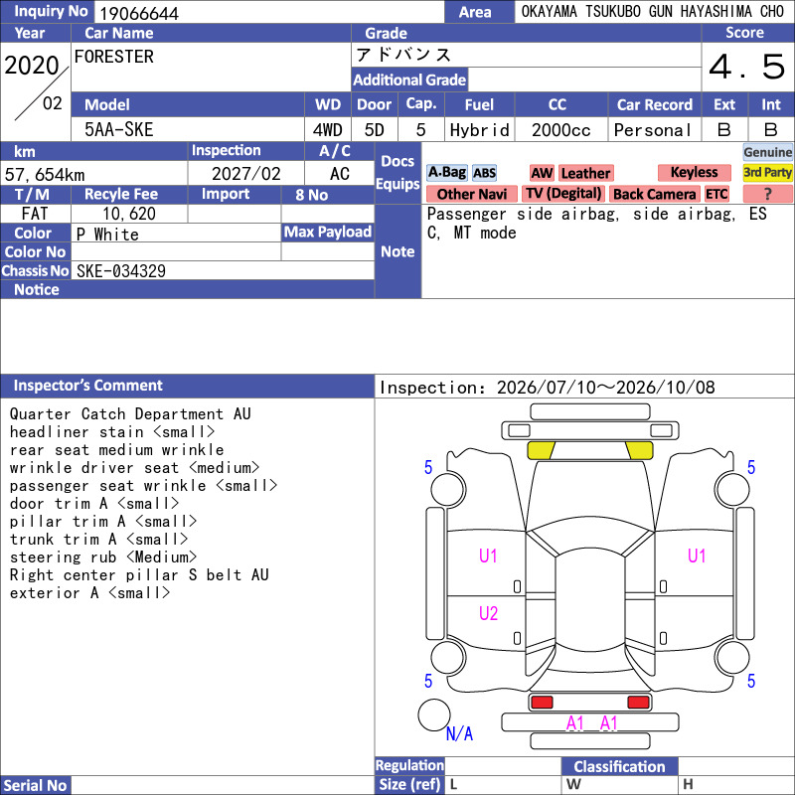Select the ABS equipment badge
The image size is (795, 795).
[484, 173]
